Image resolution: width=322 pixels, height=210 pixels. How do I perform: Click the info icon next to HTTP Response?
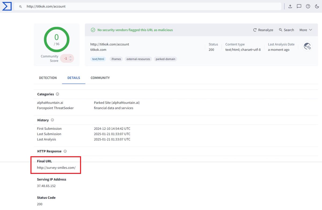tap(65, 151)
